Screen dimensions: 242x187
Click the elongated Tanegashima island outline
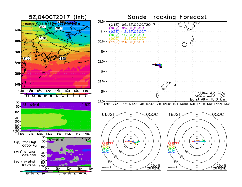pyautogui.click(x=192, y=40)
